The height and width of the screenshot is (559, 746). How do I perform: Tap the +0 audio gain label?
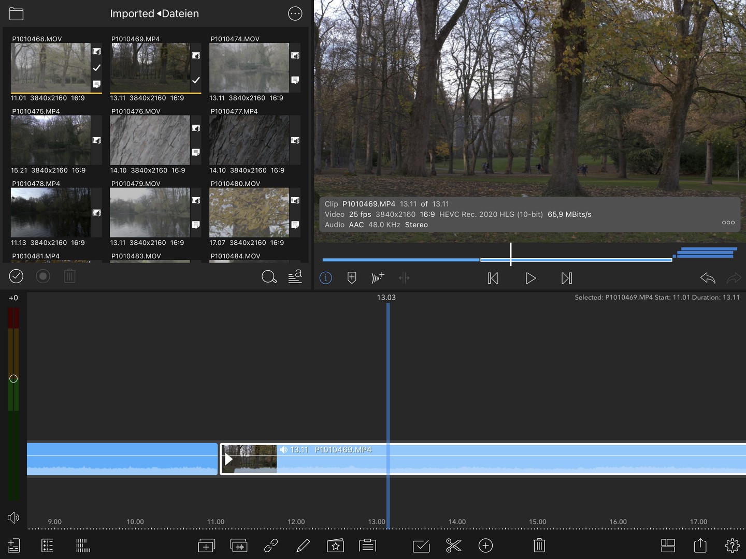[13, 298]
